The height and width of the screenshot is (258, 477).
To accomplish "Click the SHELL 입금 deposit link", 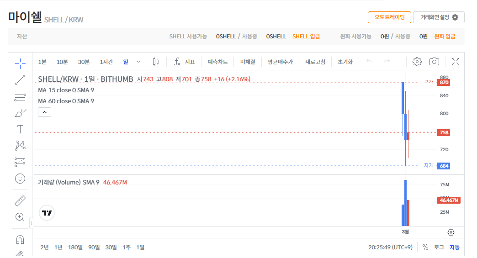I will 306,37.
